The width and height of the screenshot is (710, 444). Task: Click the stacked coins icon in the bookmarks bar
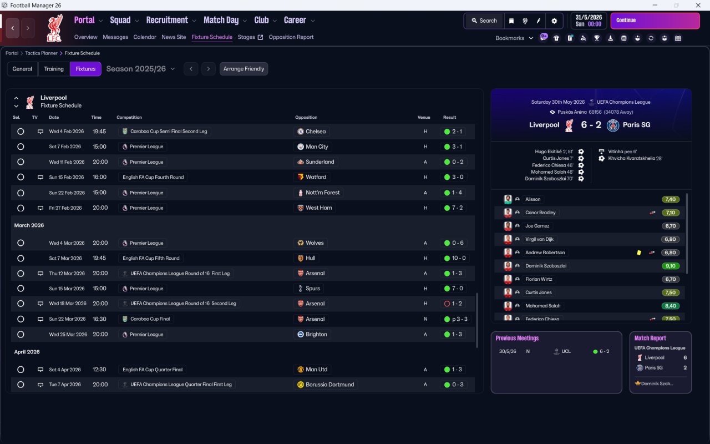(624, 38)
